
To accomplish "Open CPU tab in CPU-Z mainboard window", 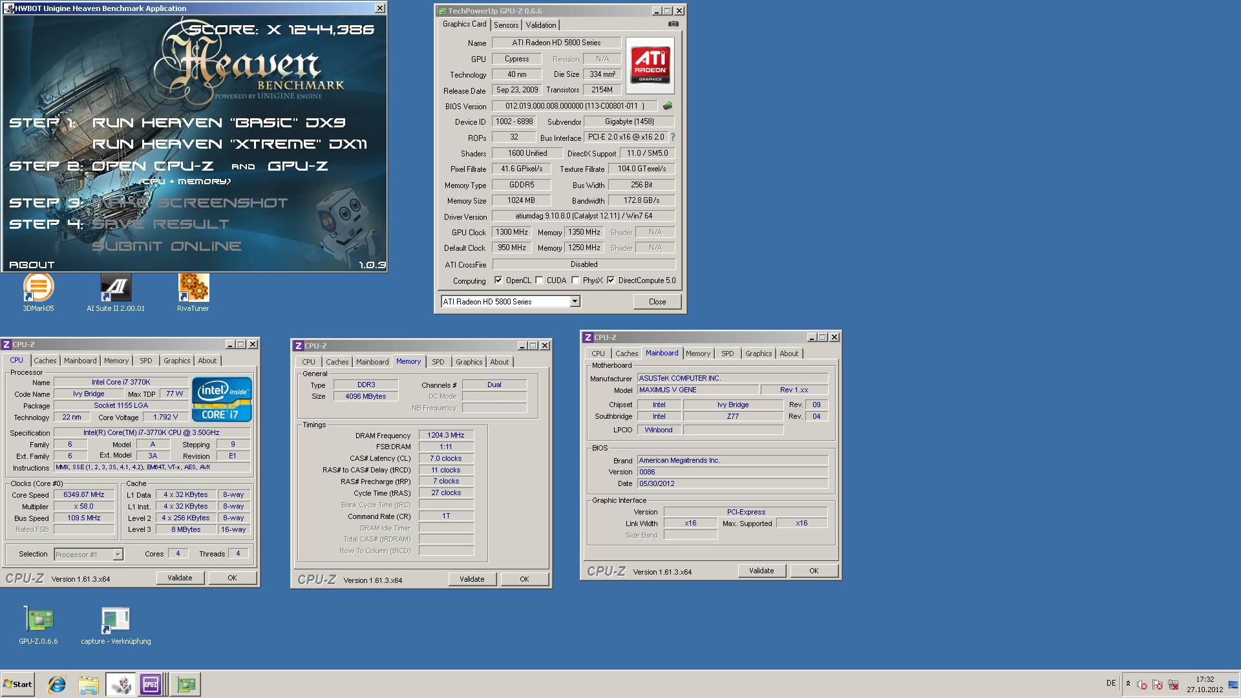I will point(598,354).
